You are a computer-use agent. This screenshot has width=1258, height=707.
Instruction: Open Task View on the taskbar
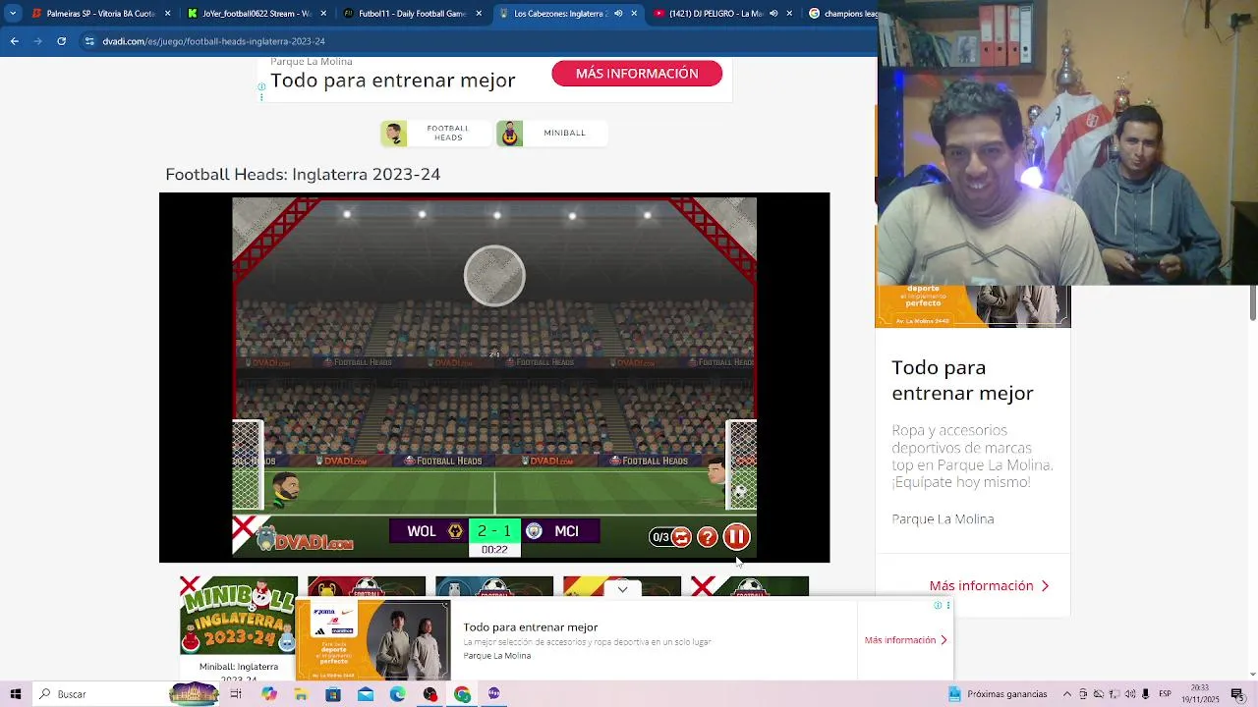click(x=236, y=694)
